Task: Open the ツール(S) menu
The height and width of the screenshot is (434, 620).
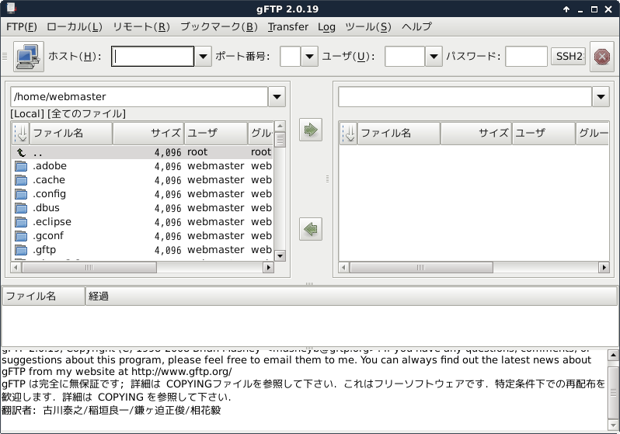Action: click(368, 27)
